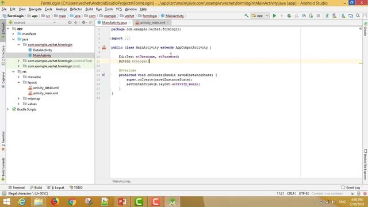Open the File menu
The image size is (368, 207).
click(4, 9)
